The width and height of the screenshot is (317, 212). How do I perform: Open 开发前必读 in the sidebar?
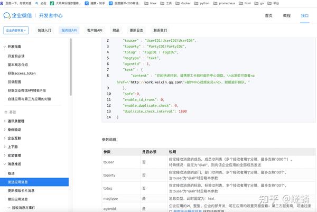click(16, 56)
